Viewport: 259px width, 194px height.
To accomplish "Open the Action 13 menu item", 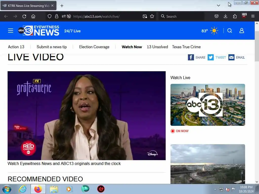I will [16, 47].
